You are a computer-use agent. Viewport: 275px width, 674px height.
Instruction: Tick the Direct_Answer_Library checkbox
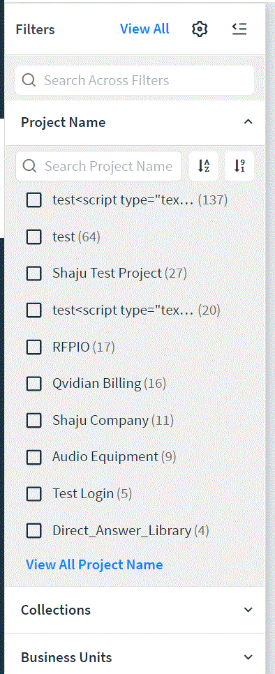tap(34, 530)
